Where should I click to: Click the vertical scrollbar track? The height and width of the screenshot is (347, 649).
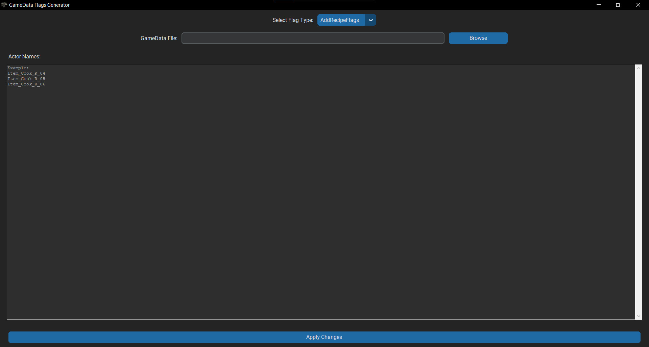[639, 192]
